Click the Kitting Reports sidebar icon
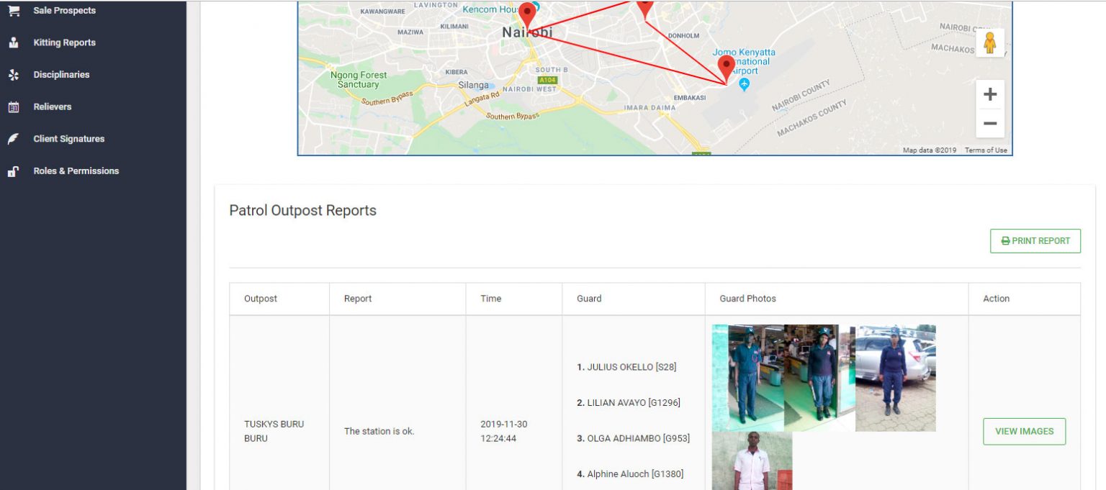The width and height of the screenshot is (1106, 490). [14, 42]
